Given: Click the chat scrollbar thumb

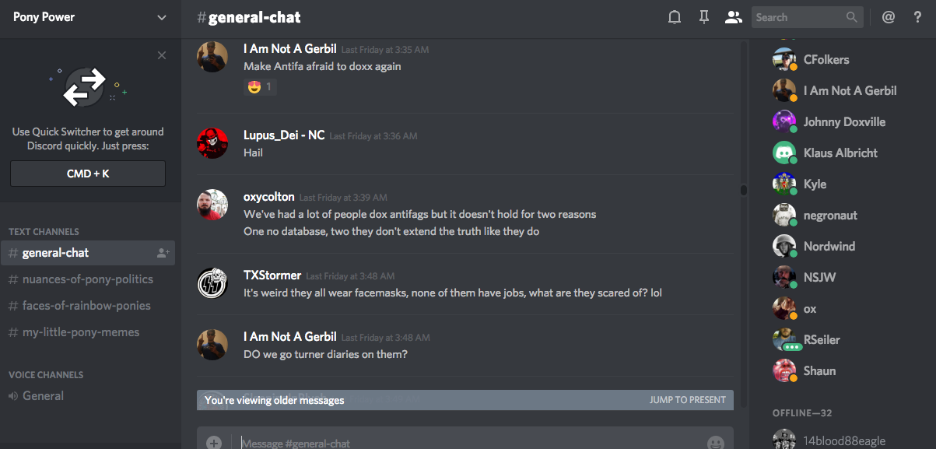Looking at the screenshot, I should point(743,190).
